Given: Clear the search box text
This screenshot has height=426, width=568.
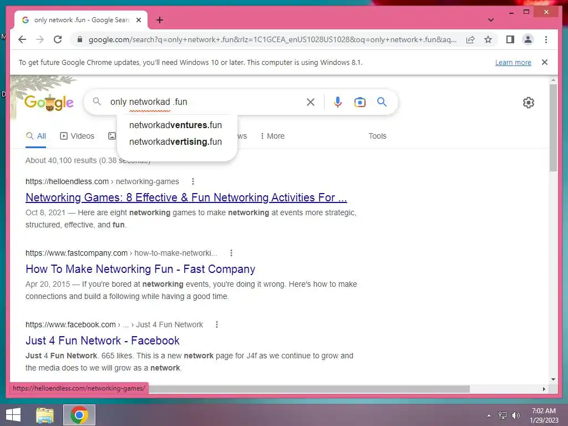Looking at the screenshot, I should [x=311, y=102].
